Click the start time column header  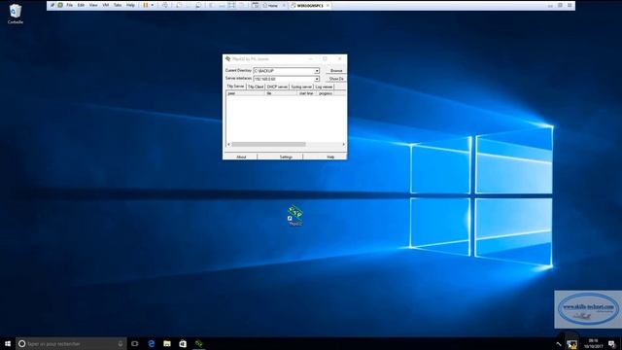pos(307,93)
